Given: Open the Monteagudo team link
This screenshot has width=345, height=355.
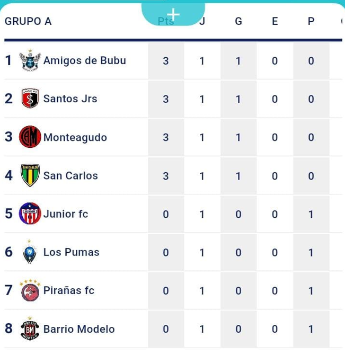Looking at the screenshot, I should [x=75, y=137].
